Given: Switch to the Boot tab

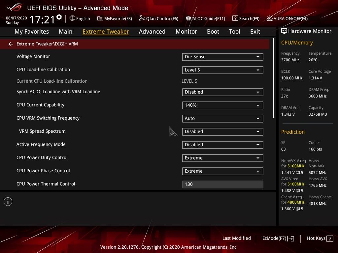Looking at the screenshot, I should click(x=213, y=32).
